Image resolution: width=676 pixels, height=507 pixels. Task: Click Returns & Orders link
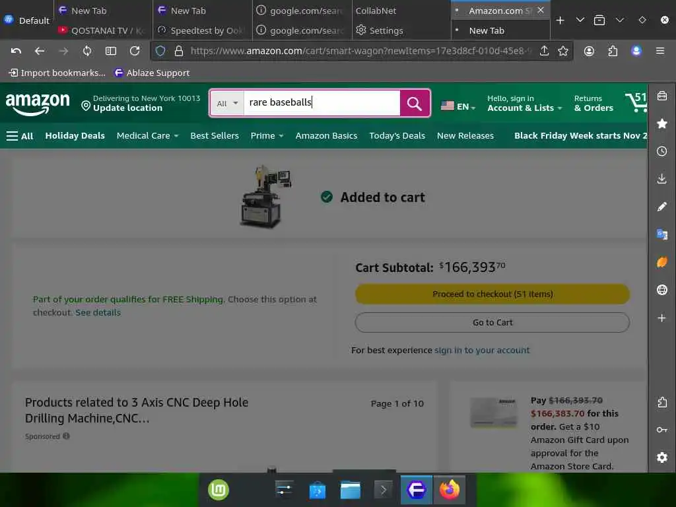pyautogui.click(x=593, y=104)
